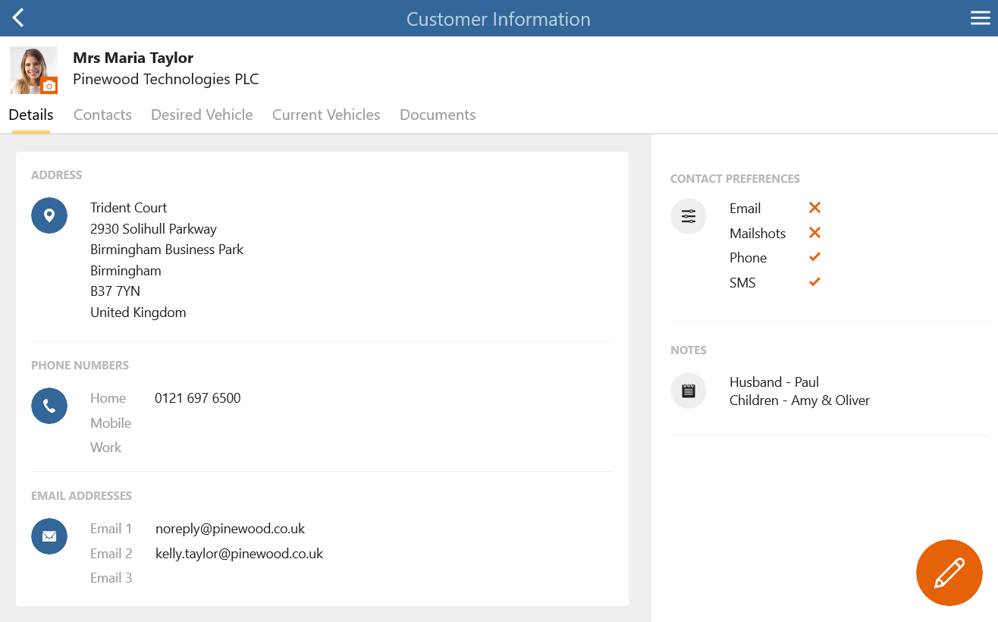Open the Desired Vehicle tab

(202, 115)
